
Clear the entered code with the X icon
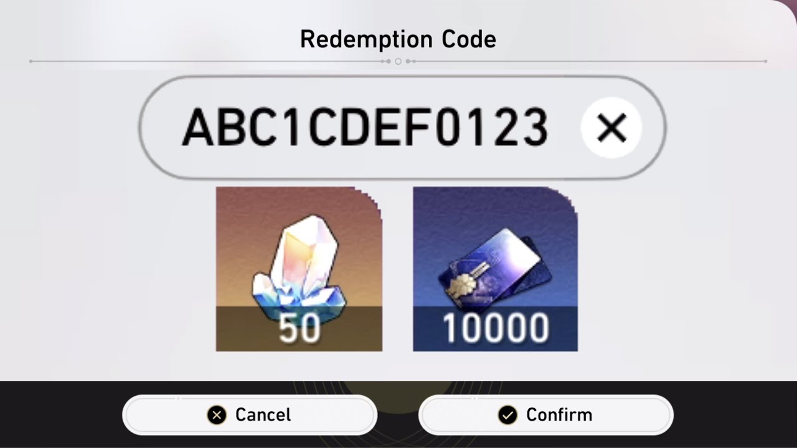611,128
